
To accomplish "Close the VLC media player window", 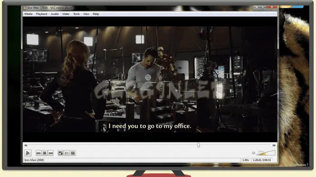I will pyautogui.click(x=272, y=7).
